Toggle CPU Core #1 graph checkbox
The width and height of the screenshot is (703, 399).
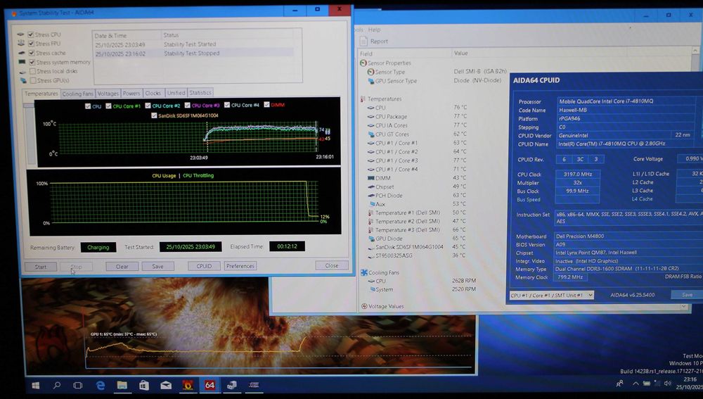108,106
